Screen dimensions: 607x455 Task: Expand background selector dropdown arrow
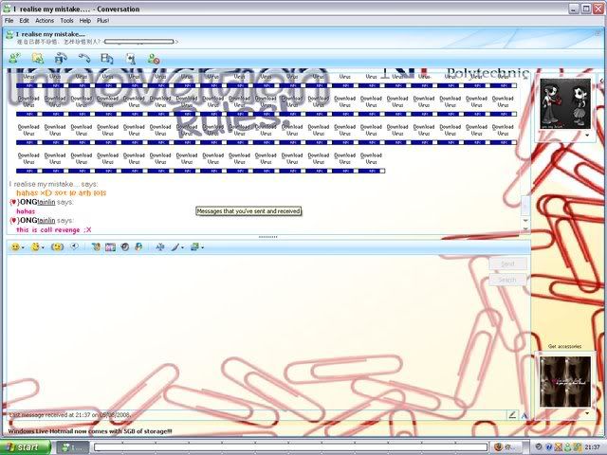(202, 247)
